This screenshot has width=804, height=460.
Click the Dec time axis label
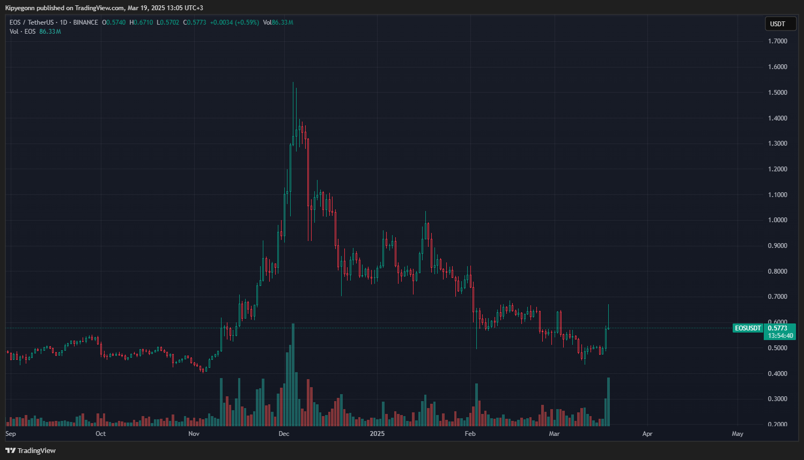click(284, 434)
